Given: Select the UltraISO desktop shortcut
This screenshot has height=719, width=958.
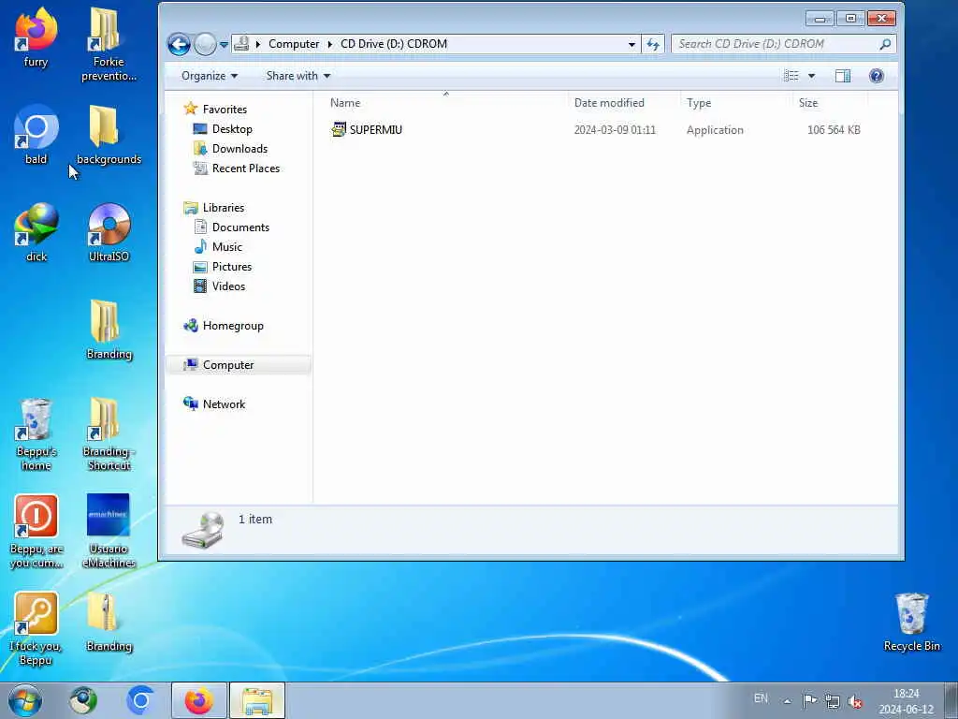Looking at the screenshot, I should point(109,232).
